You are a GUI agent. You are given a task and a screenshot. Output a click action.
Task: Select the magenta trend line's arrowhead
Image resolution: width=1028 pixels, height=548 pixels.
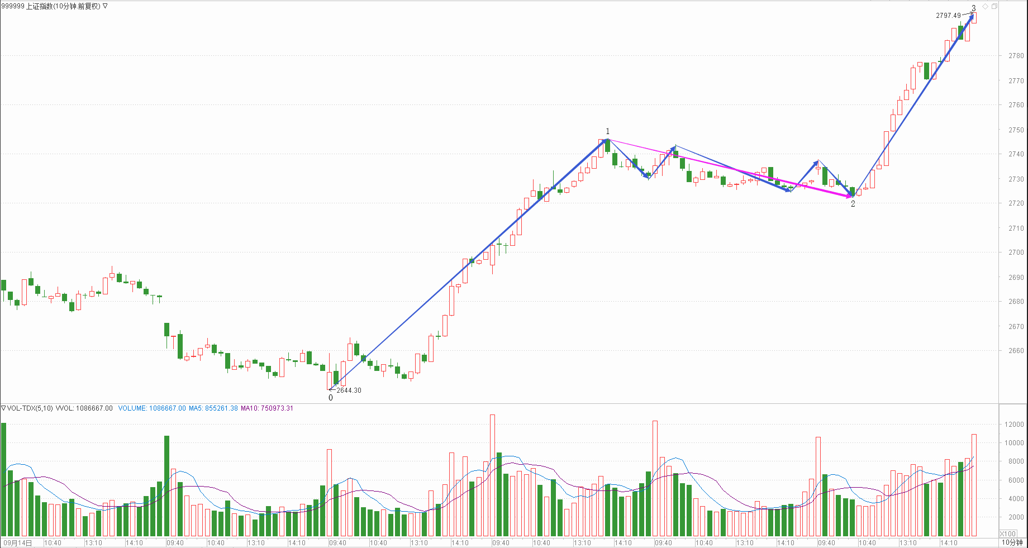[x=848, y=196]
